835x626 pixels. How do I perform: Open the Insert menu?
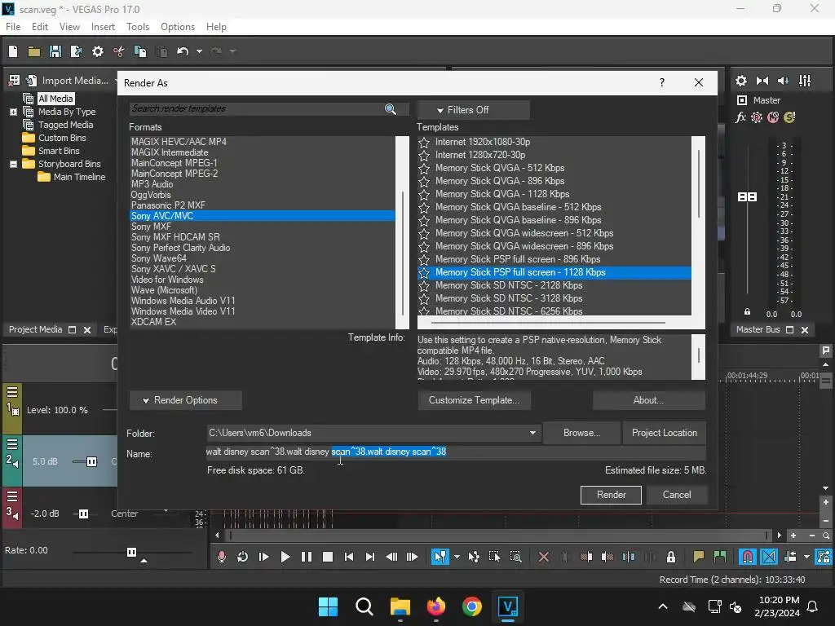[x=103, y=27]
